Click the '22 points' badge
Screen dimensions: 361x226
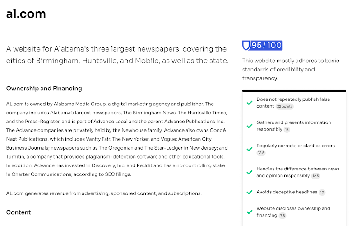pyautogui.click(x=285, y=106)
